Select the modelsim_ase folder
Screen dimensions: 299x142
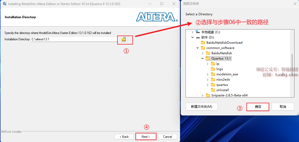(227, 74)
